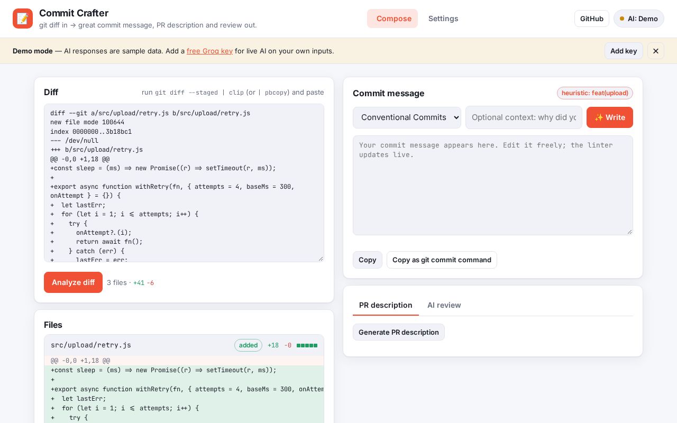Click the added badge on retry.js
The height and width of the screenshot is (423, 677).
pos(248,345)
